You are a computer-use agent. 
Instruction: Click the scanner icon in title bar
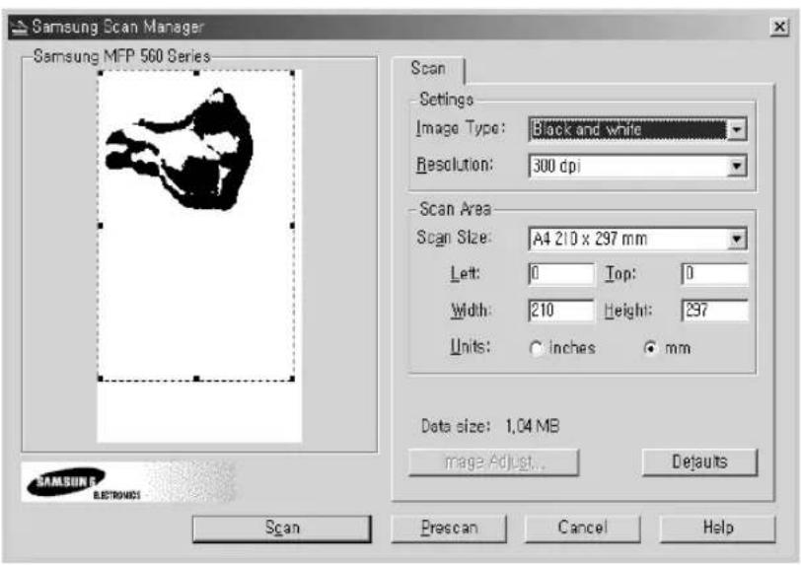click(19, 26)
